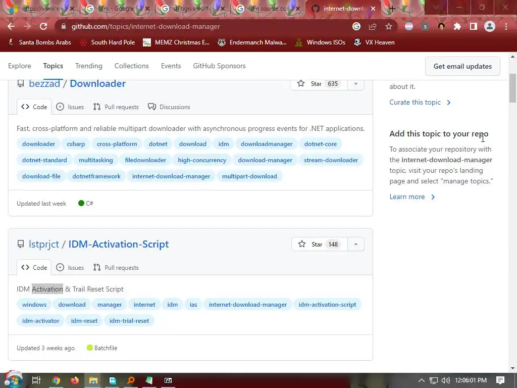Image resolution: width=517 pixels, height=388 pixels.
Task: Open the lstprjct user link
Action: 44,244
